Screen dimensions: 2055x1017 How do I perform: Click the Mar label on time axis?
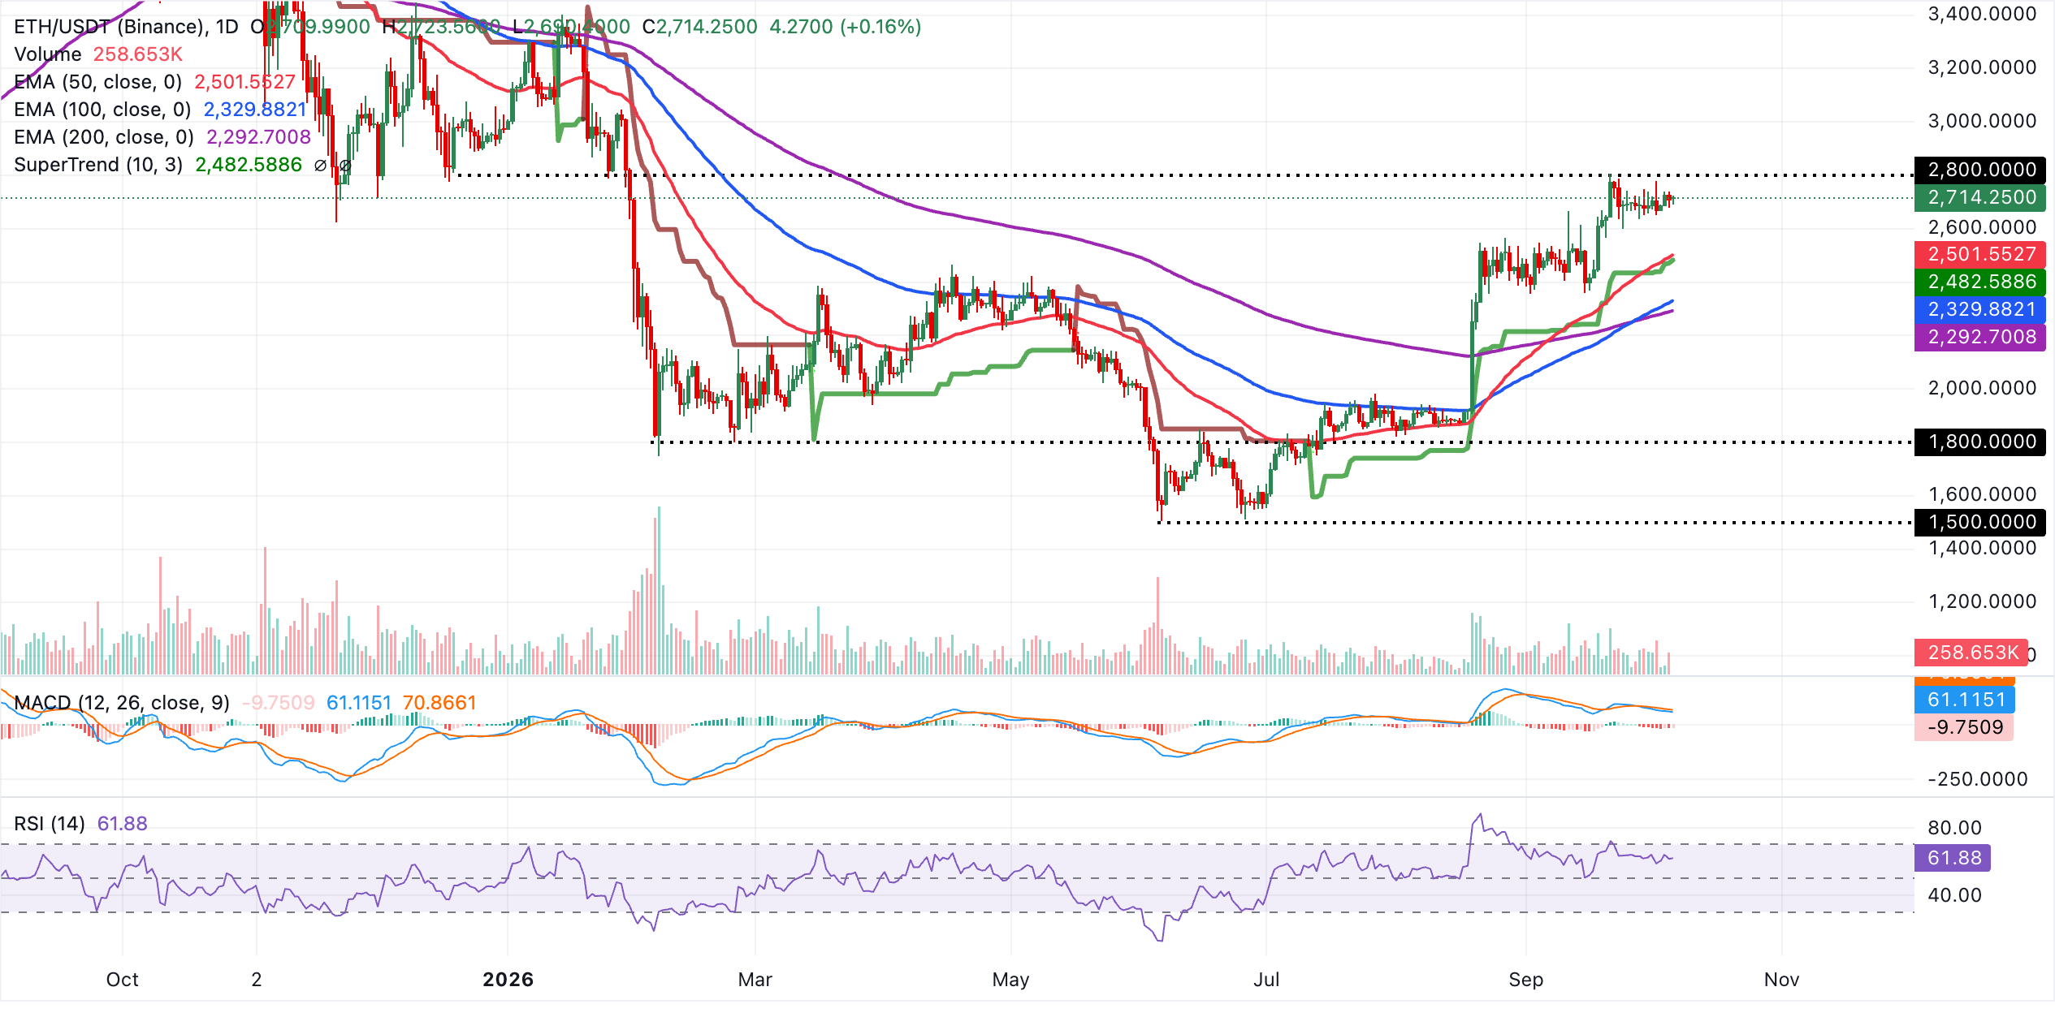point(755,980)
